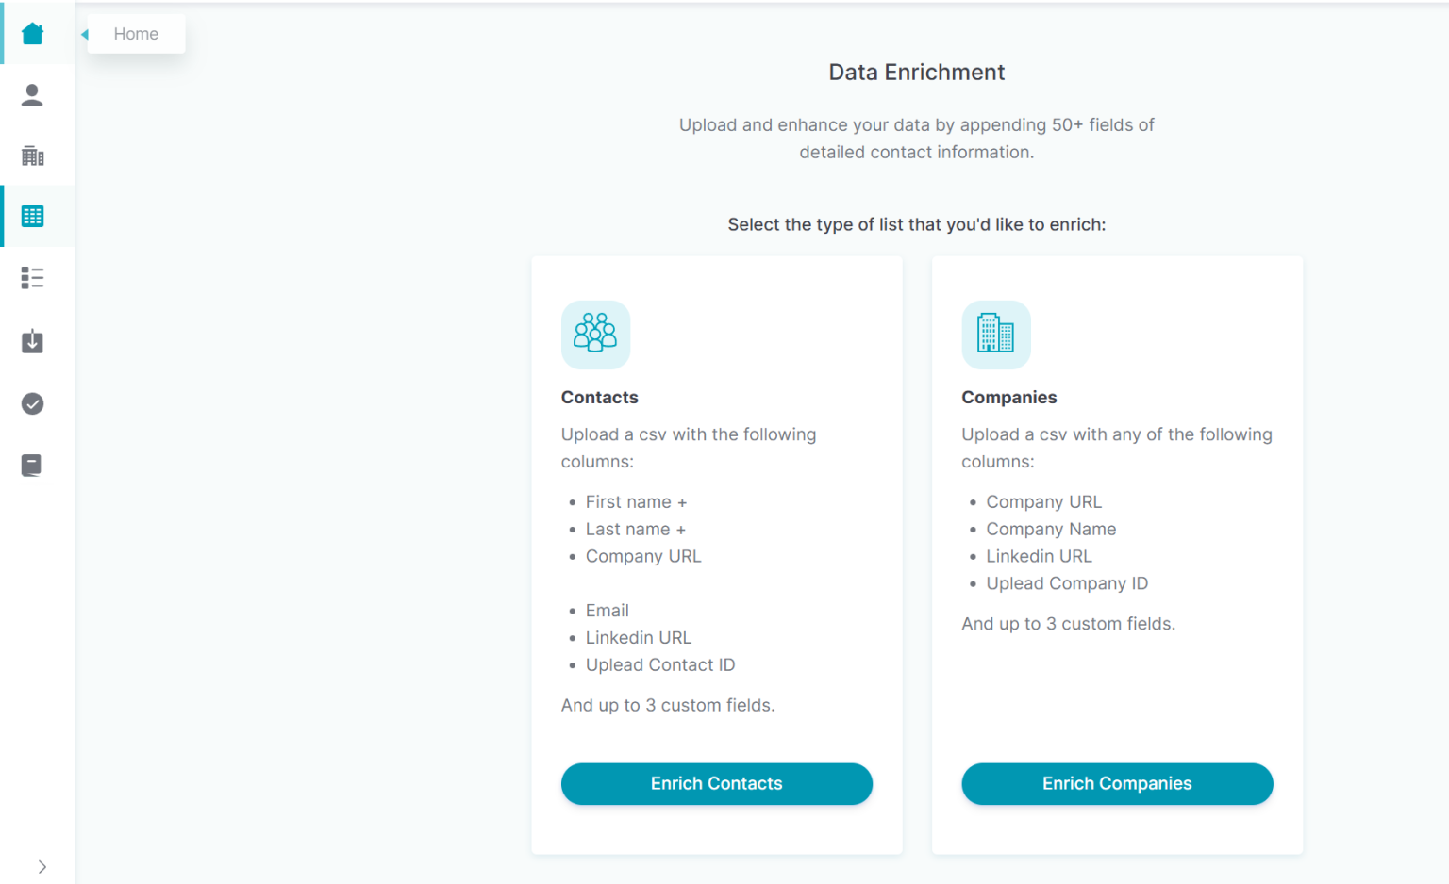
Task: Switch to the Home navigation item
Action: pos(135,33)
